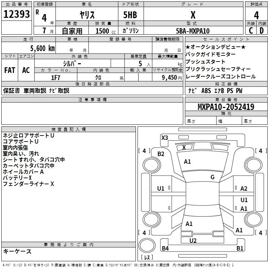Click the A2 damage mark on diagram
The image size is (269, 269).
click(x=244, y=189)
